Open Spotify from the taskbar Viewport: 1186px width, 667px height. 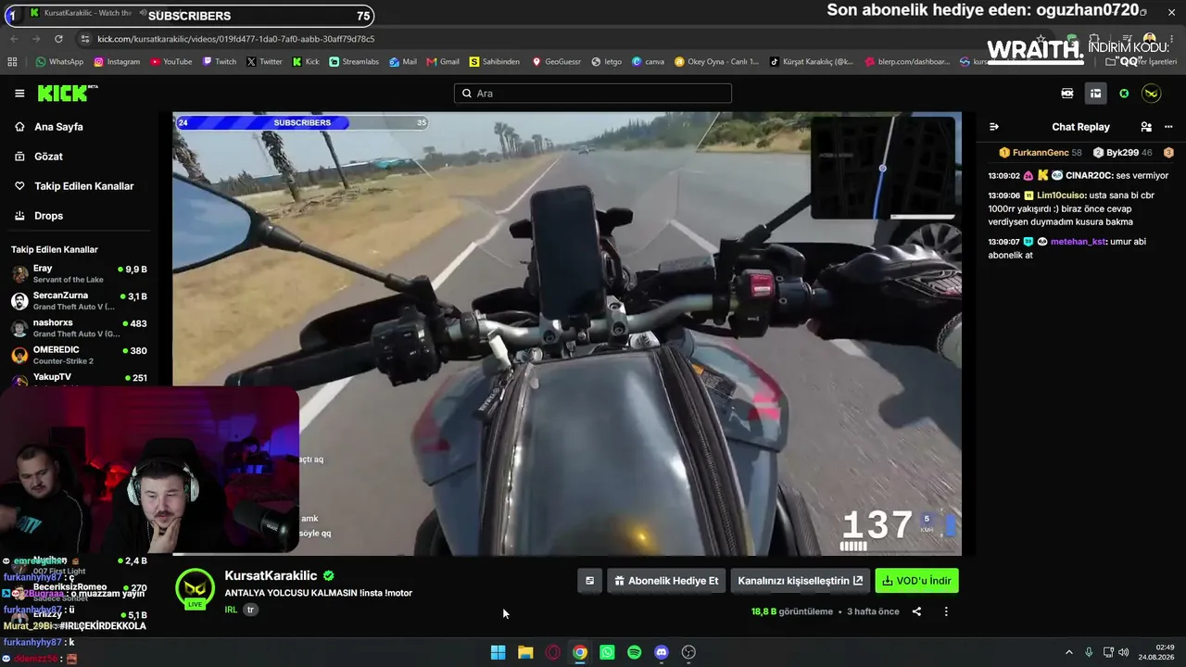click(634, 652)
